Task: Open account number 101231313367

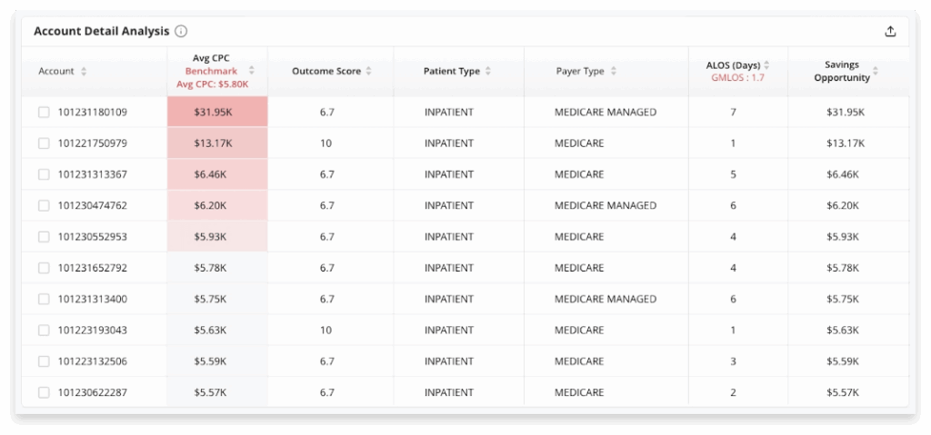Action: click(x=92, y=174)
